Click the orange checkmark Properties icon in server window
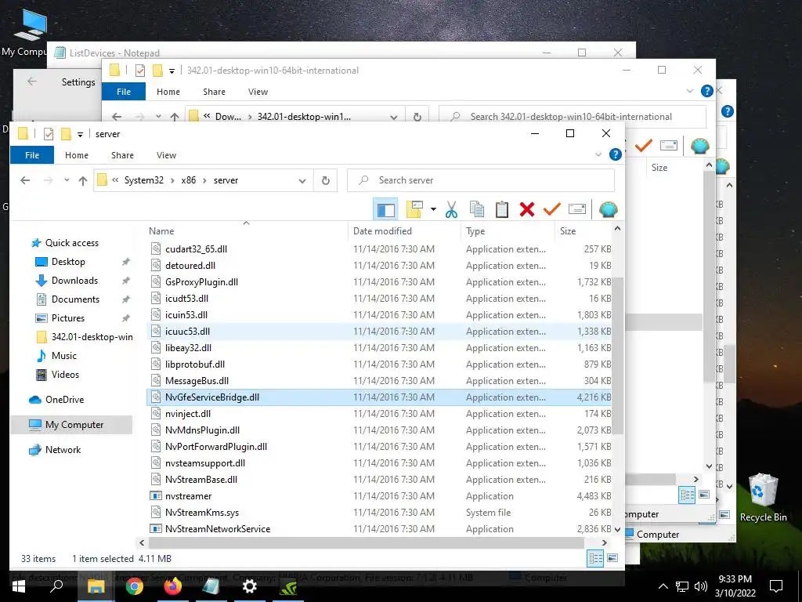The height and width of the screenshot is (602, 802). coord(552,209)
